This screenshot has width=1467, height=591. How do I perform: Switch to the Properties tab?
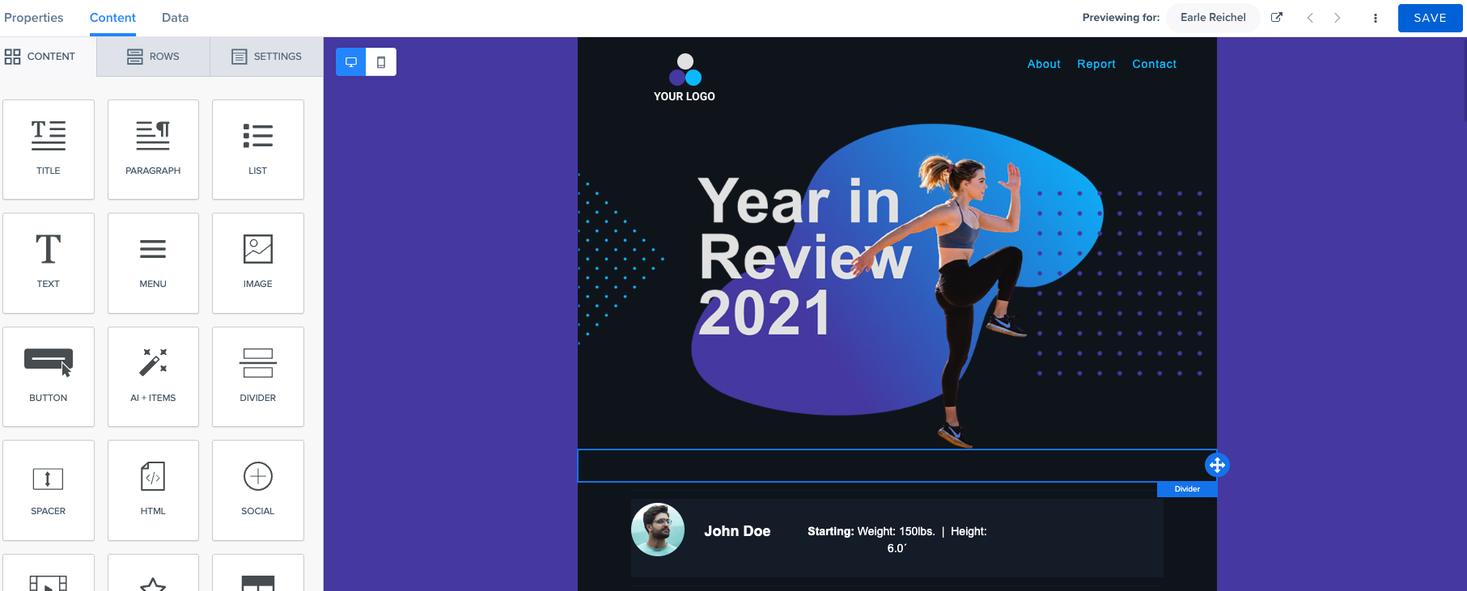click(x=34, y=18)
